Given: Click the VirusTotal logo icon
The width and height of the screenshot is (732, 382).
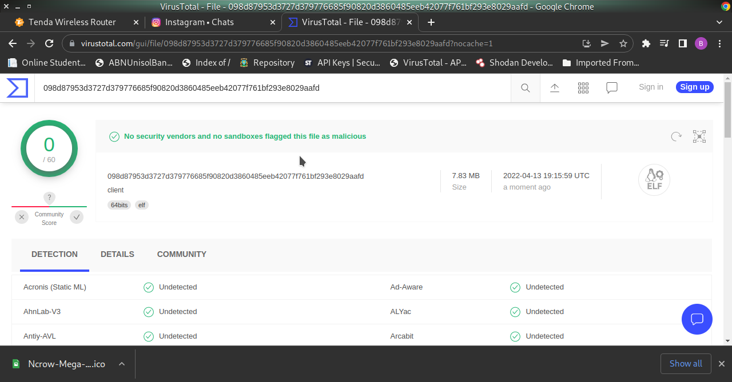Looking at the screenshot, I should click(17, 88).
